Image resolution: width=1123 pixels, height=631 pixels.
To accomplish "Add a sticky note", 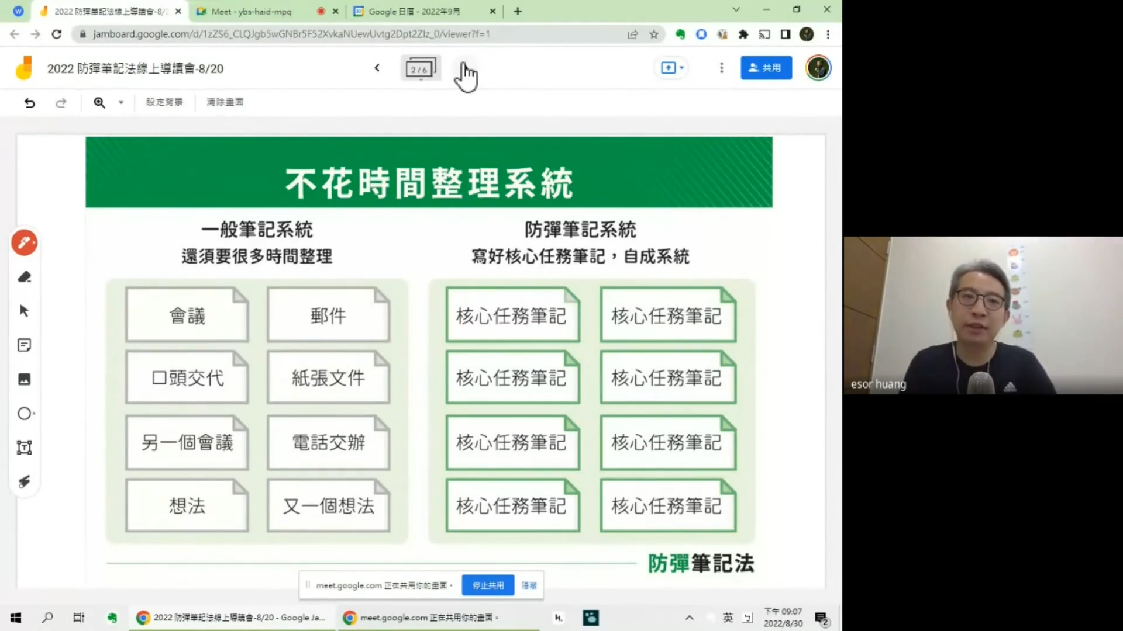I will pyautogui.click(x=24, y=345).
